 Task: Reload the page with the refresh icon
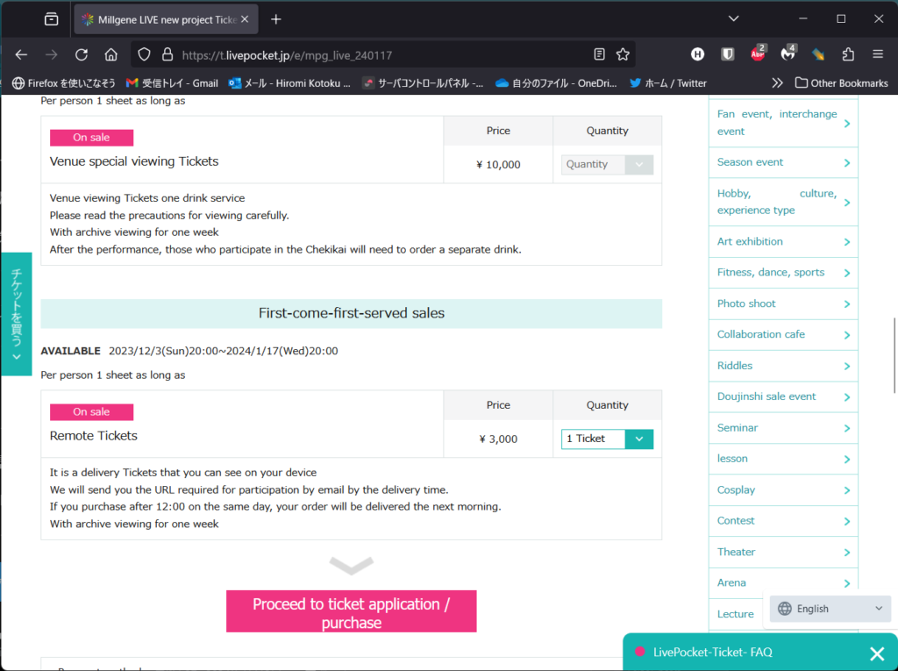tap(81, 54)
